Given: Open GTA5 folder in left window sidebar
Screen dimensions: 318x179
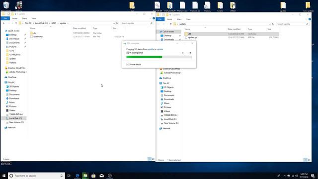Looking at the screenshot, I should click(12, 51).
